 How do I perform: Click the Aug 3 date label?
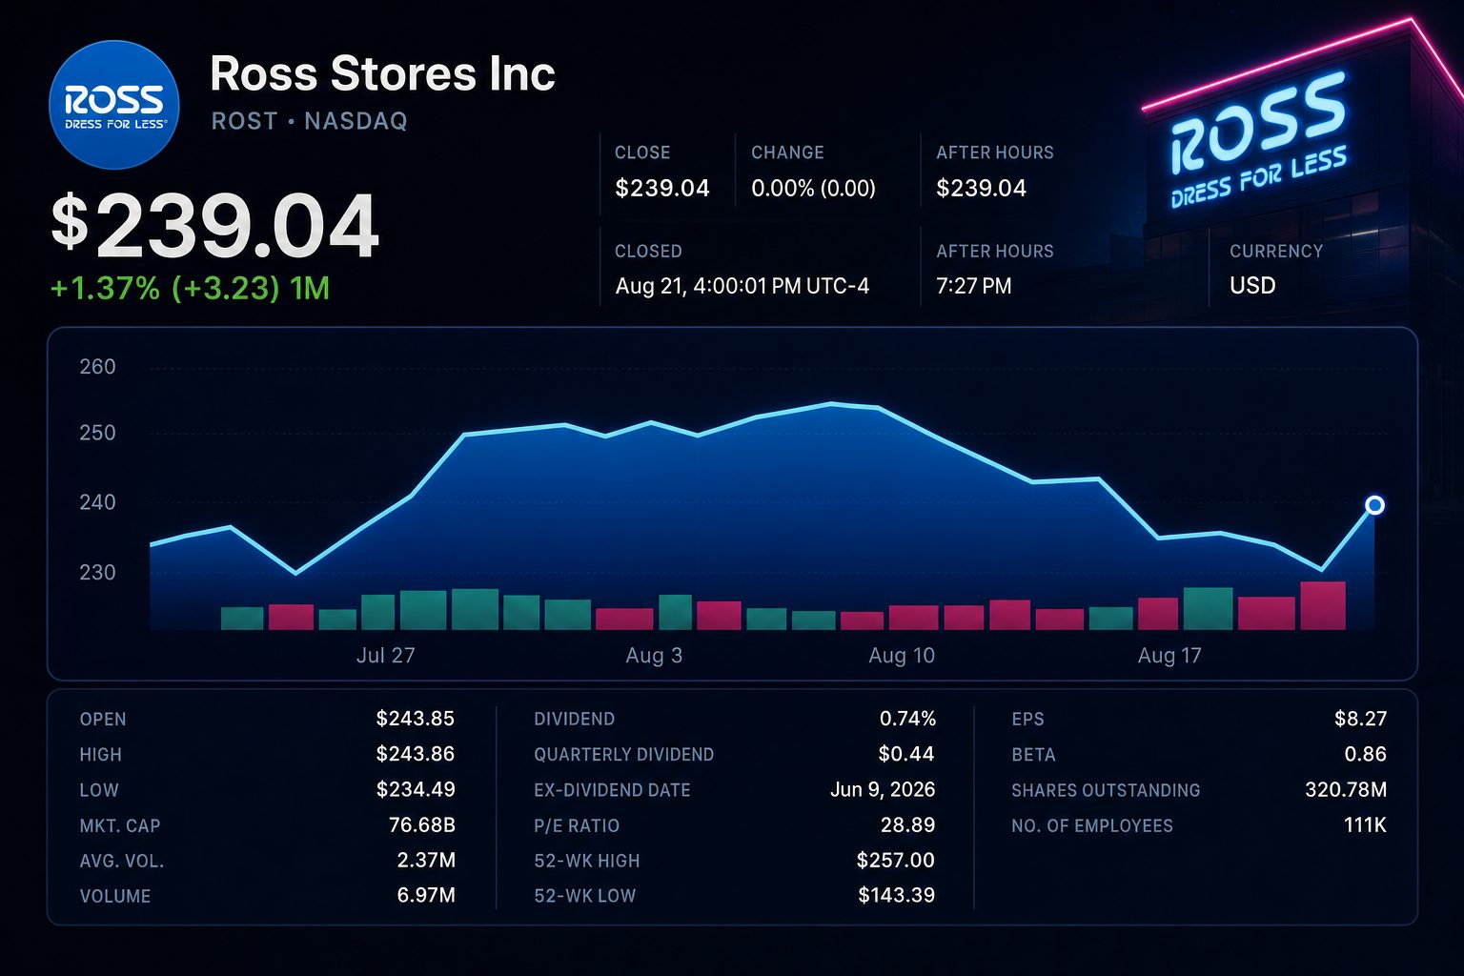(654, 656)
